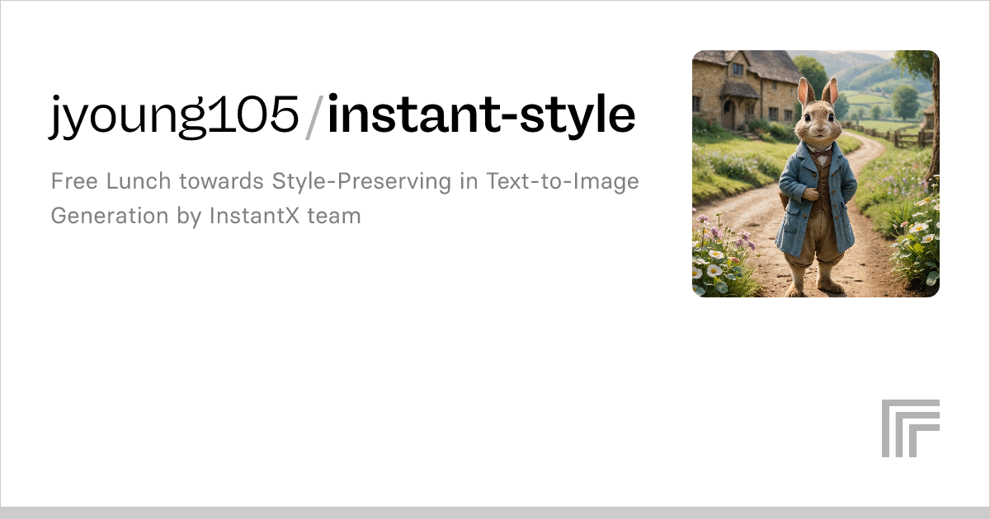Click the title 'jyoung105/instant-style'
This screenshot has width=990, height=519.
[342, 115]
